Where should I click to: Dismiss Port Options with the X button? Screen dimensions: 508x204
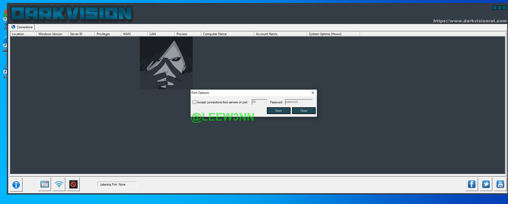313,93
